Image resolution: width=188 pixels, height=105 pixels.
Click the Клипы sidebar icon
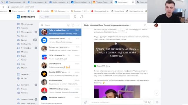18,60
